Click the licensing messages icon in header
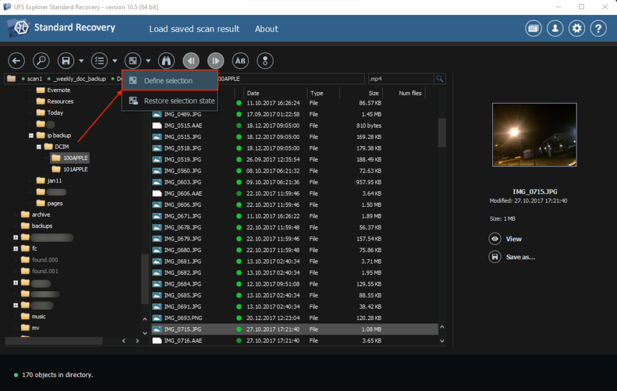The height and width of the screenshot is (391, 617). pos(533,28)
